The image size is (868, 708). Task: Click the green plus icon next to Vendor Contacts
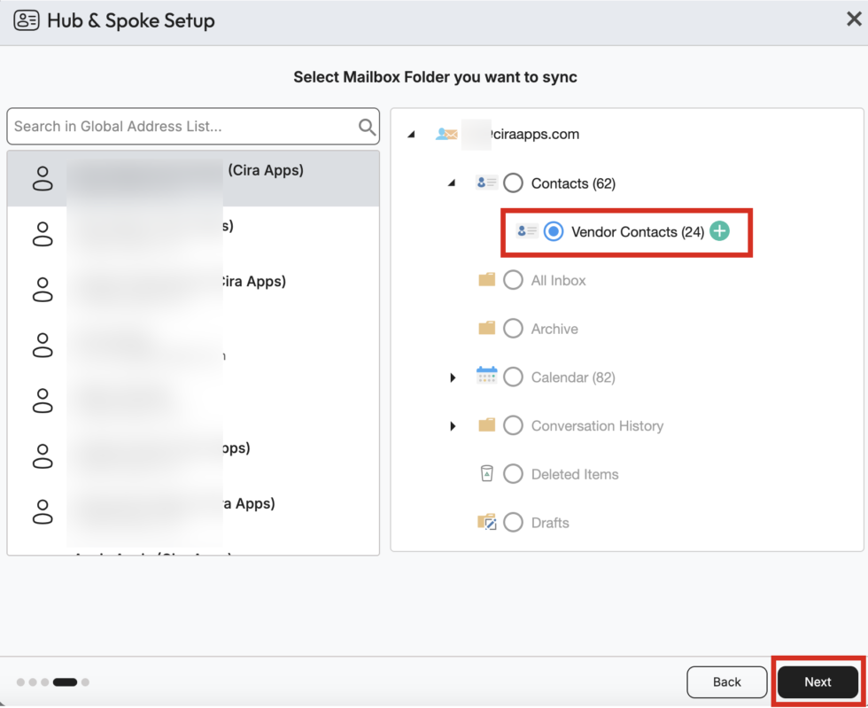tap(719, 231)
